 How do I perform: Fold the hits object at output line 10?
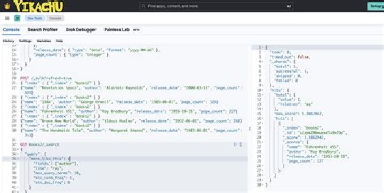[263, 90]
